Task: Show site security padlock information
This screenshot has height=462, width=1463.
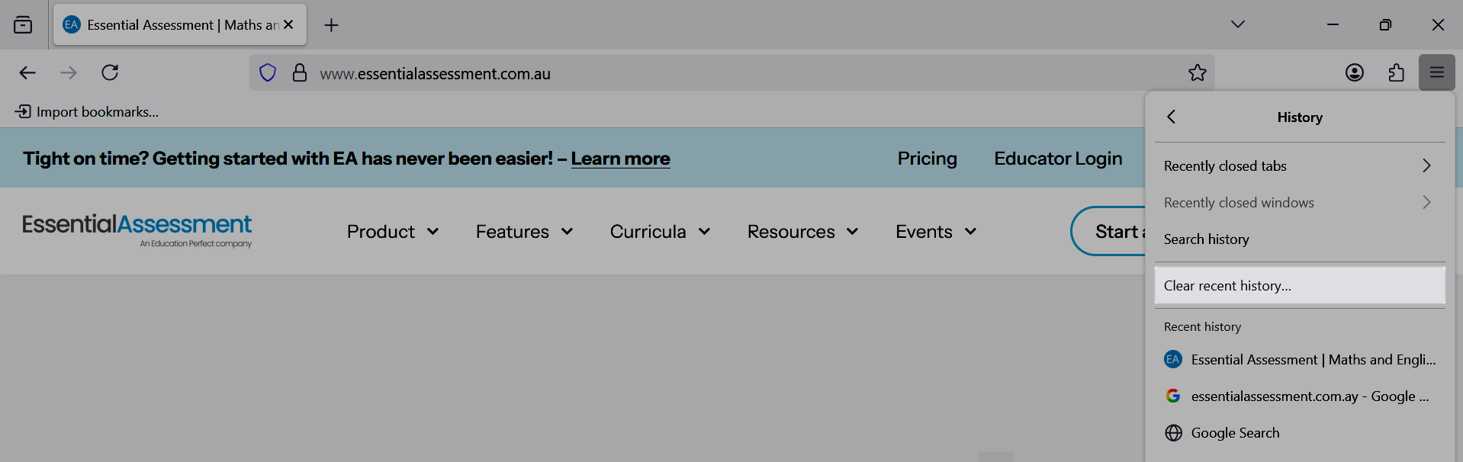Action: pyautogui.click(x=300, y=73)
